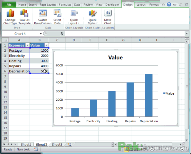Click the fx insert function icon
The height and width of the screenshot is (154, 191).
tap(62, 34)
